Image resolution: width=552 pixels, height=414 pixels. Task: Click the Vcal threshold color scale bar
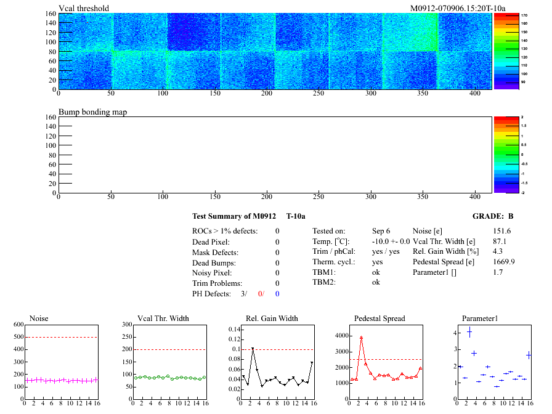coord(506,51)
